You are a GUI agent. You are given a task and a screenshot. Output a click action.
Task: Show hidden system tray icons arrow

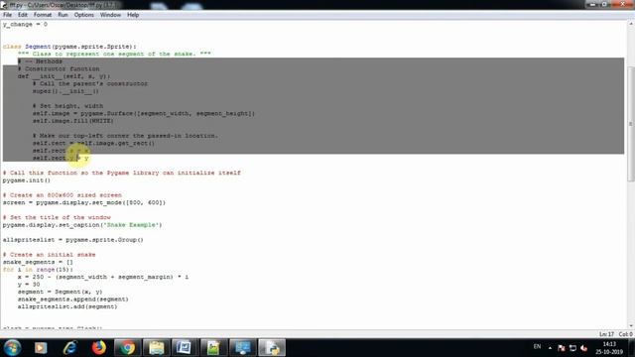pos(550,348)
